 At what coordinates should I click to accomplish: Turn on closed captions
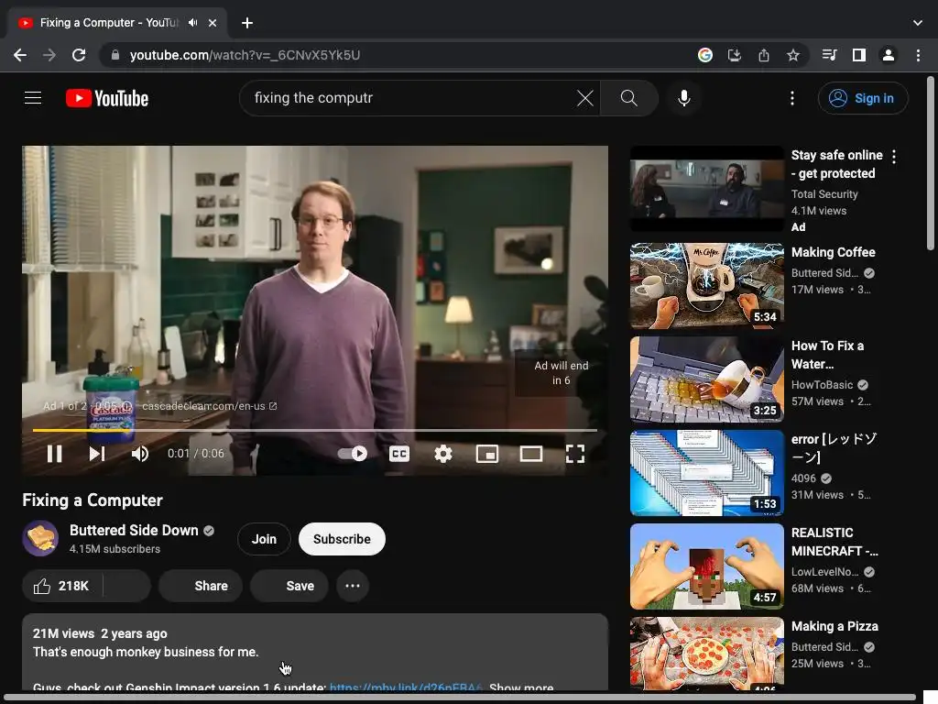399,454
